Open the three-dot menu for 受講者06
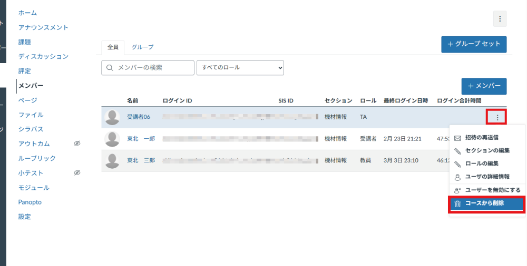527x266 pixels. [x=497, y=117]
